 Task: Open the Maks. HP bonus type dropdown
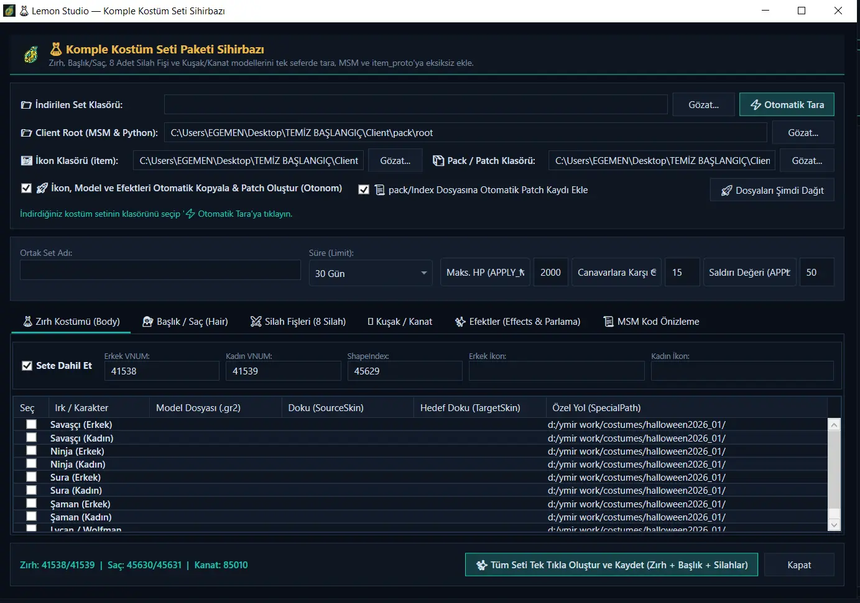(x=485, y=273)
